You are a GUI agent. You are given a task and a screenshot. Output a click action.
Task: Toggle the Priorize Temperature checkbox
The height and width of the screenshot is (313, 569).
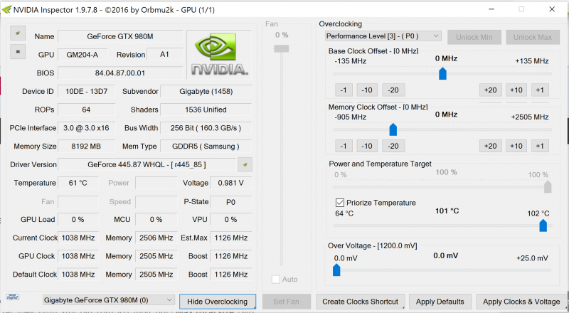pos(340,203)
